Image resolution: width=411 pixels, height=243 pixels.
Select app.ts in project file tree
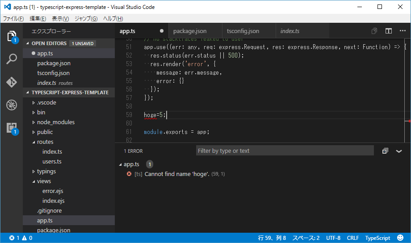(x=69, y=221)
